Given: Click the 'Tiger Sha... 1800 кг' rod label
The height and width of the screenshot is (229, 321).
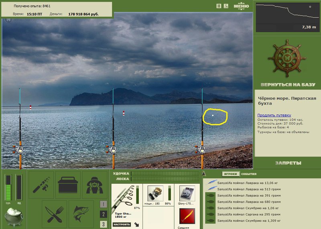Looking at the screenshot, I should [123, 215].
